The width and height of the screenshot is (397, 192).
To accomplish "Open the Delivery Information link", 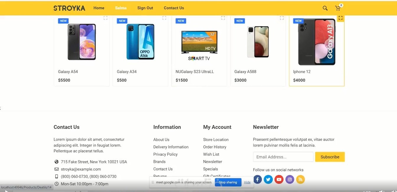I will 171,147.
